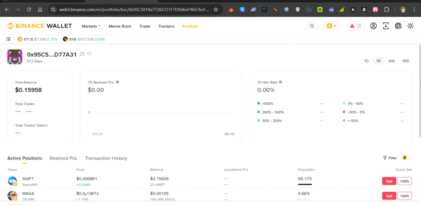The height and width of the screenshot is (205, 421).
Task: Click the search magnifier icon in header
Action: click(x=312, y=26)
